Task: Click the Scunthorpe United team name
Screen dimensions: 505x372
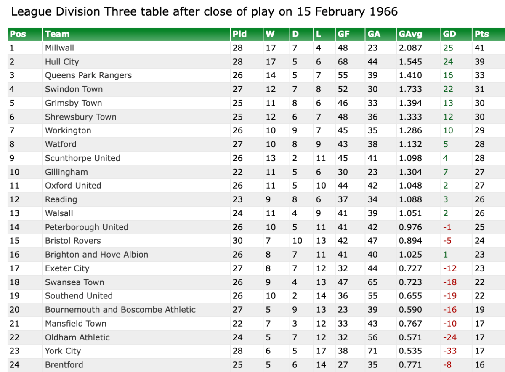Action: coord(82,158)
